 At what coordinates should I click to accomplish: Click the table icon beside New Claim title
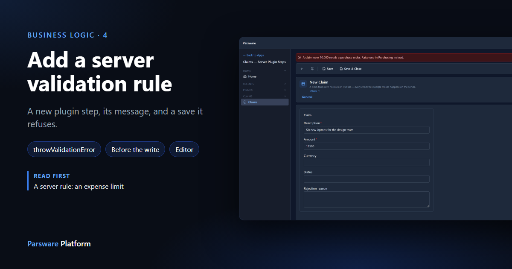(303, 84)
